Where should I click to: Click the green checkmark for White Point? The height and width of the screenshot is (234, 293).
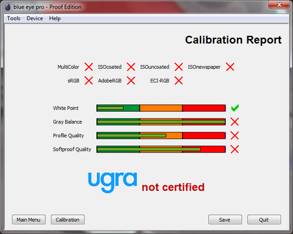point(235,108)
